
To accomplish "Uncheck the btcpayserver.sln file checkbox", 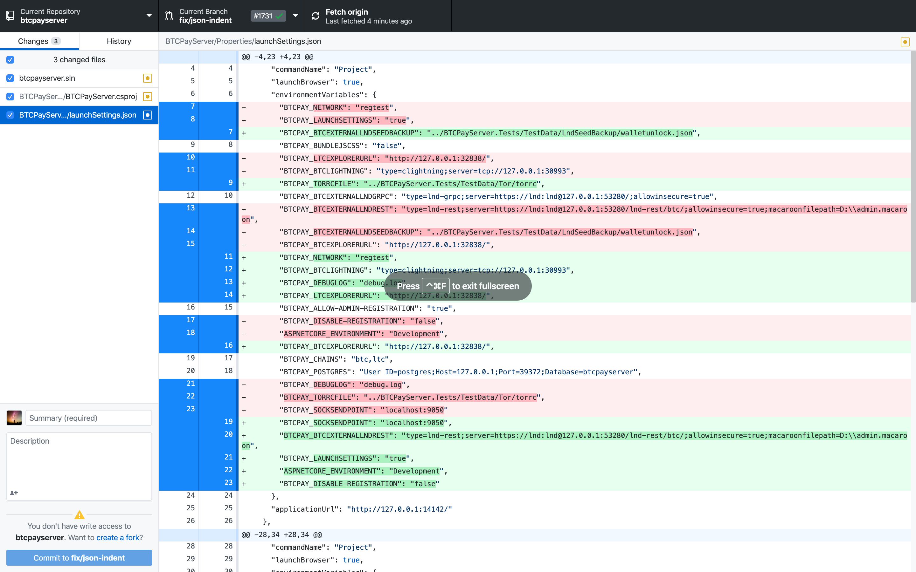I will [x=10, y=78].
